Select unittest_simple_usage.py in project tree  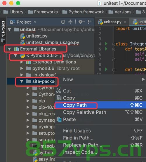tap(50, 43)
